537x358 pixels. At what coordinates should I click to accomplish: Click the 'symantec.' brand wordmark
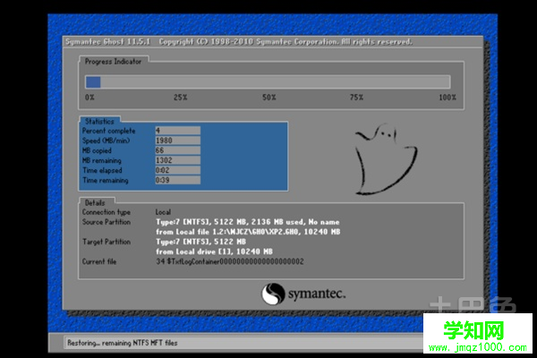click(317, 294)
